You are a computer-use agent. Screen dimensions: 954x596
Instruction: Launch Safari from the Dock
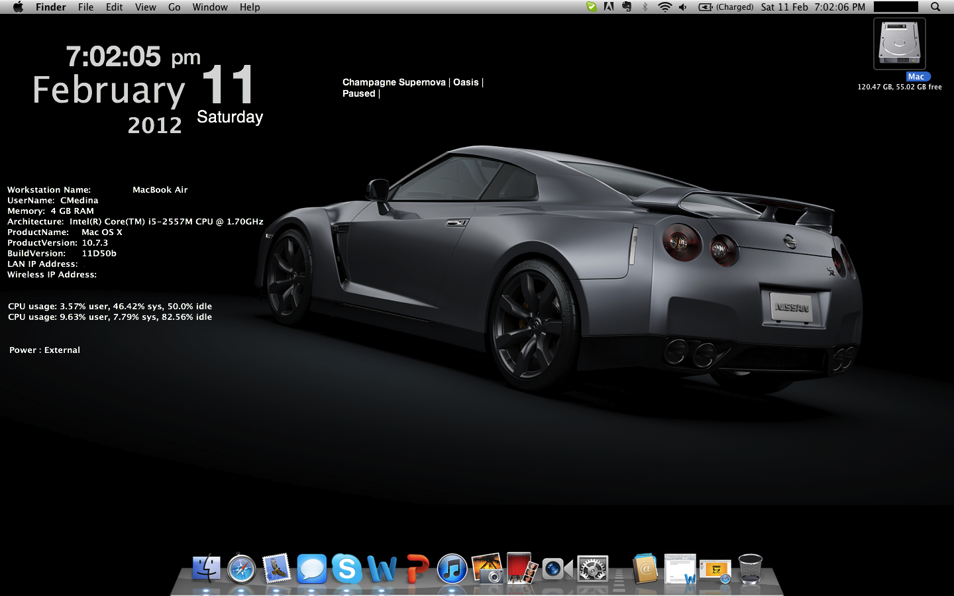[x=241, y=569]
